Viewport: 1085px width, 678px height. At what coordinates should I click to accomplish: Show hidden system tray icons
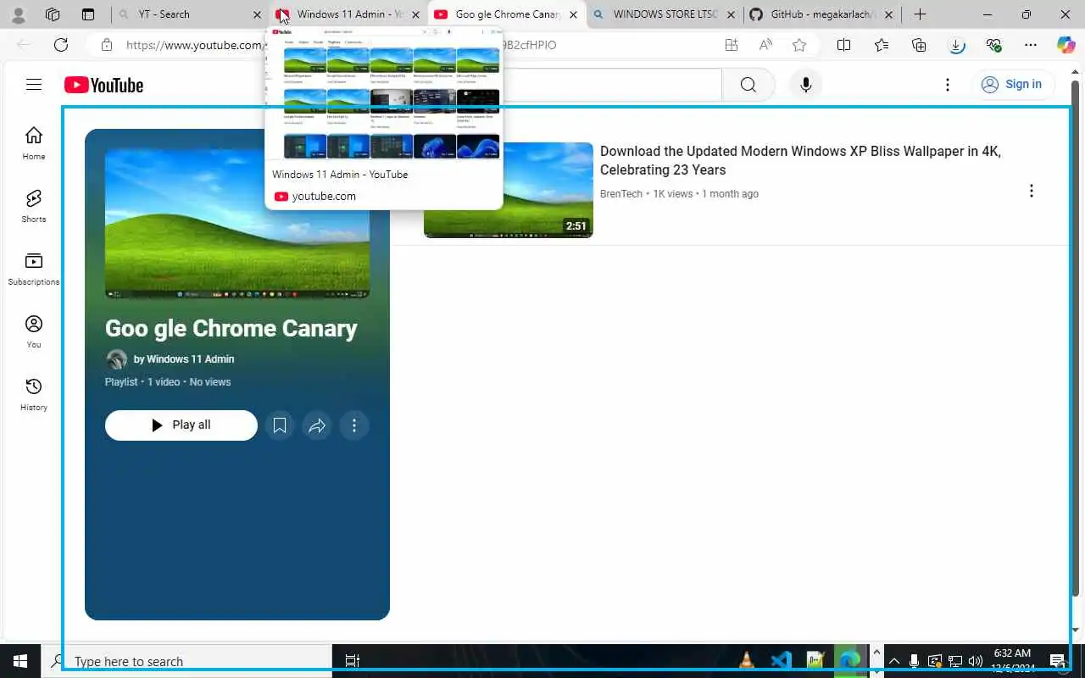[893, 661]
